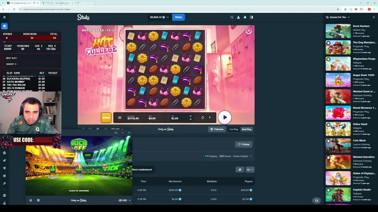Screen dimensions: 378x212
Task: Open Coin Blast game thumbnail
Action: 338,145
